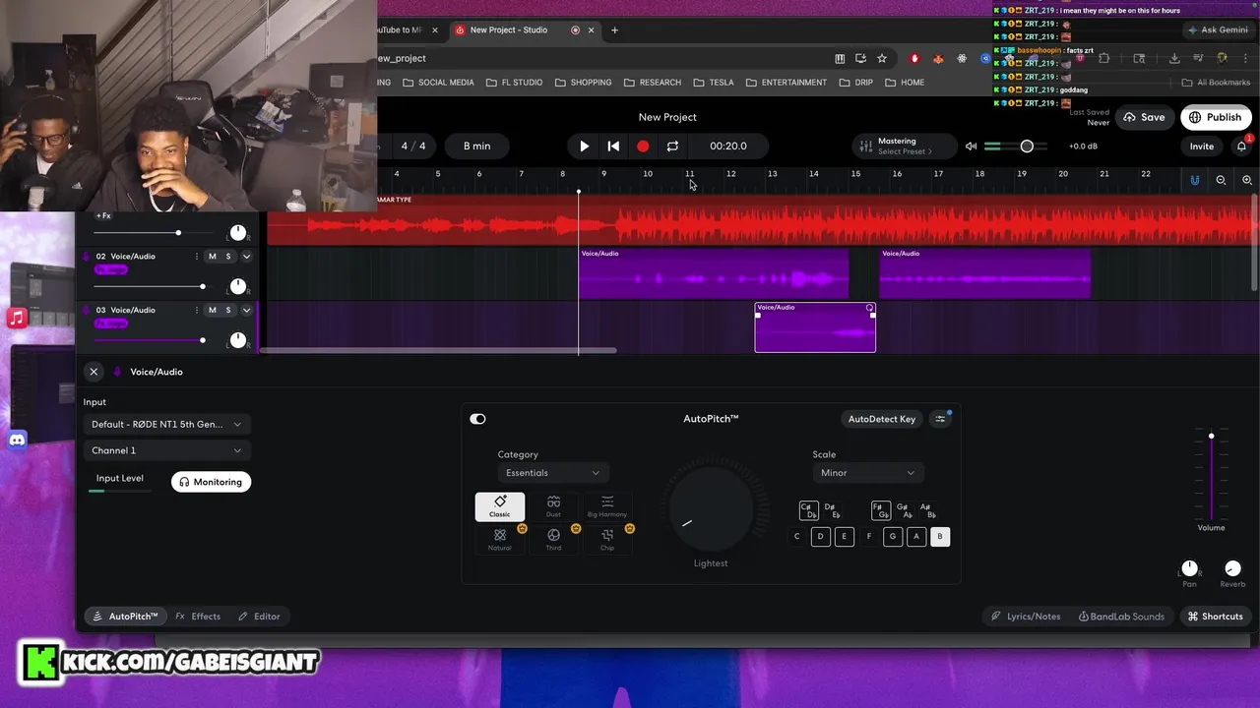1260x708 pixels.
Task: Toggle the loop cycle button
Action: point(672,146)
